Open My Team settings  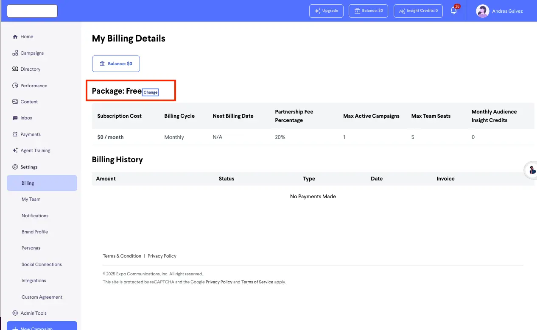click(31, 200)
